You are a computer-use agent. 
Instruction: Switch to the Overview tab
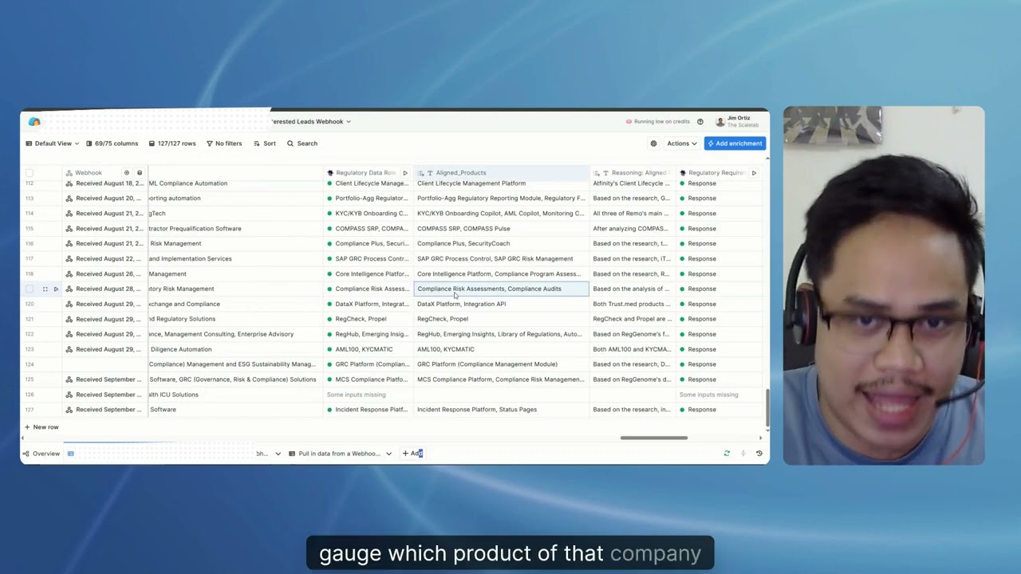pos(41,454)
